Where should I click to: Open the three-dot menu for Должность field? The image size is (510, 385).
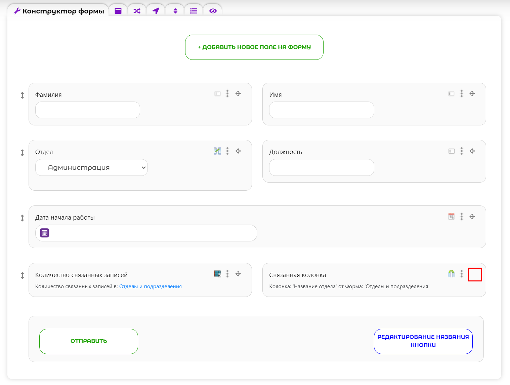[x=461, y=151]
